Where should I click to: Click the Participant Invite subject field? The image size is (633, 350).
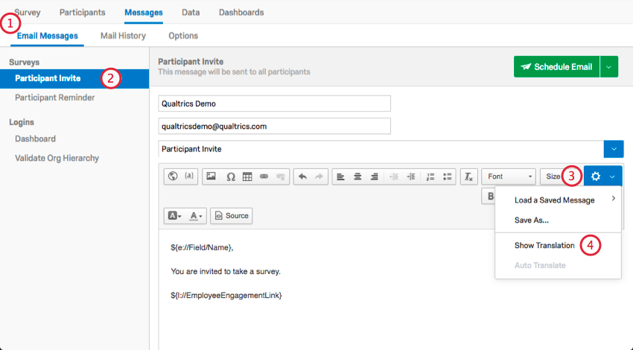point(381,149)
